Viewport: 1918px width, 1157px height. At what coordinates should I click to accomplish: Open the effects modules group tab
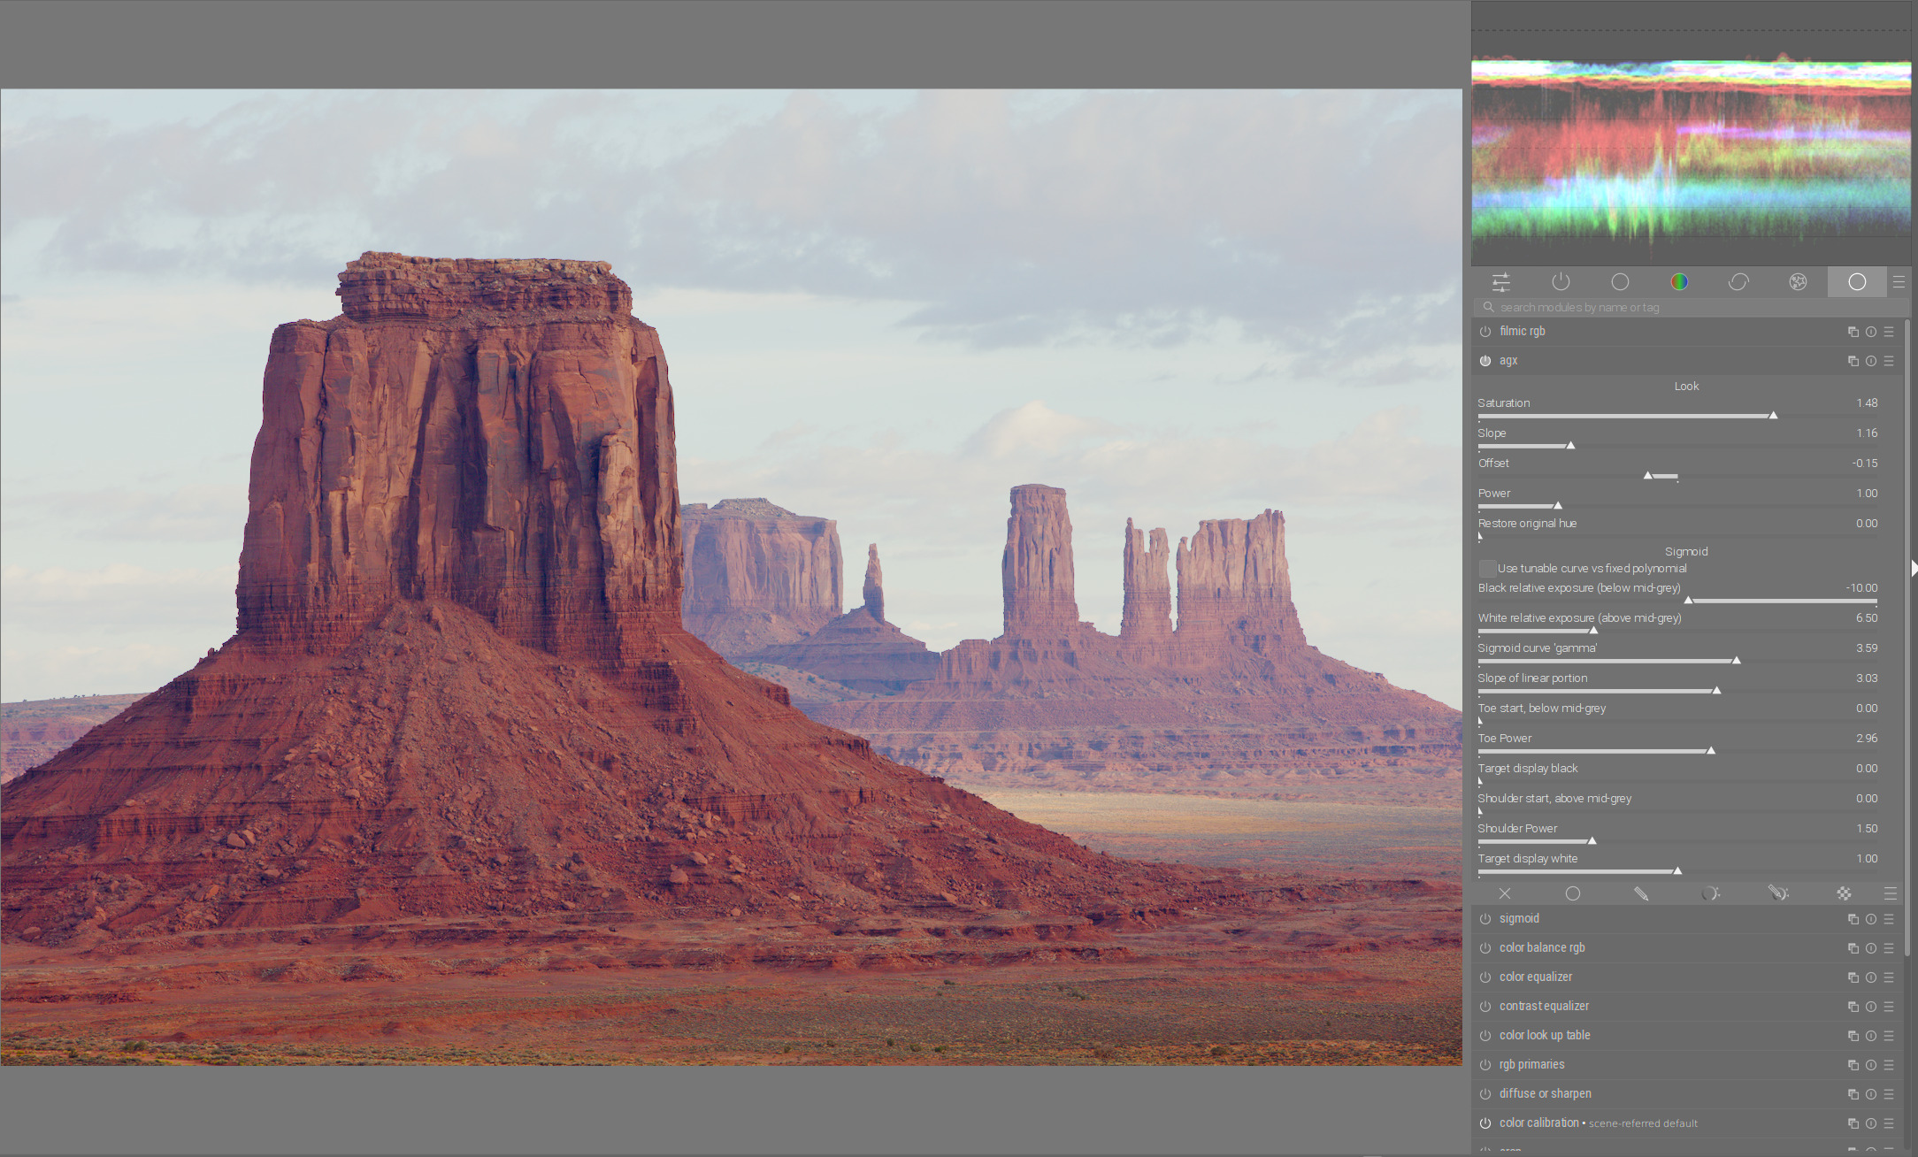click(1798, 282)
